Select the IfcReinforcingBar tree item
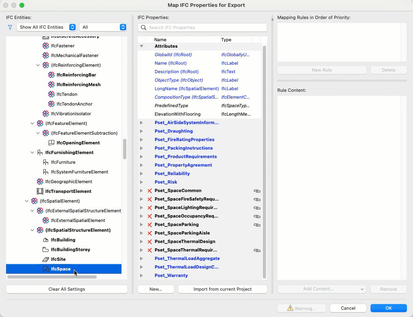Viewport: 413px width, 317px height. click(x=76, y=75)
